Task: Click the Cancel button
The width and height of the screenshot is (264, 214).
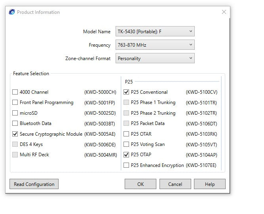Action: click(175, 184)
